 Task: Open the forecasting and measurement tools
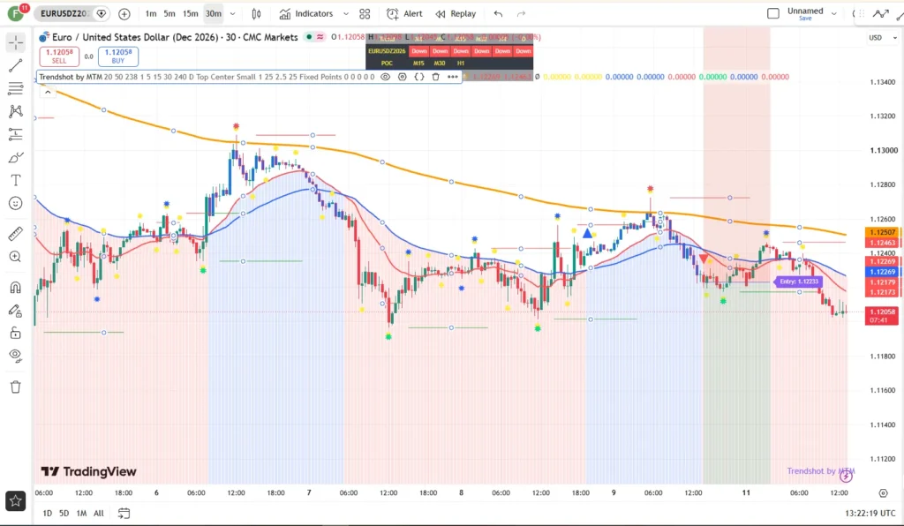pos(16,134)
